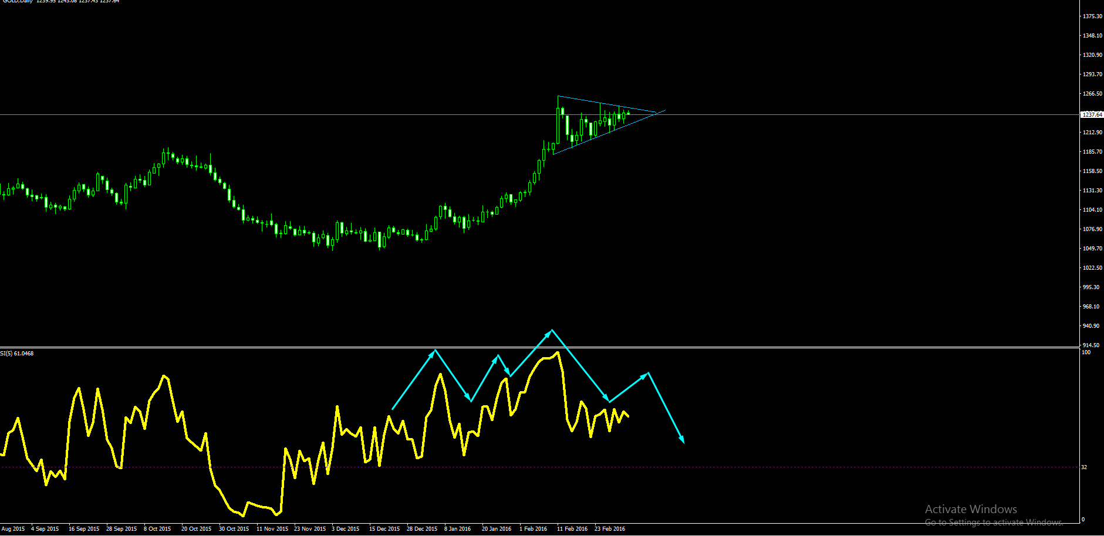This screenshot has height=536, width=1104.
Task: Click the 30 Oct 2015 date label
Action: click(x=234, y=529)
